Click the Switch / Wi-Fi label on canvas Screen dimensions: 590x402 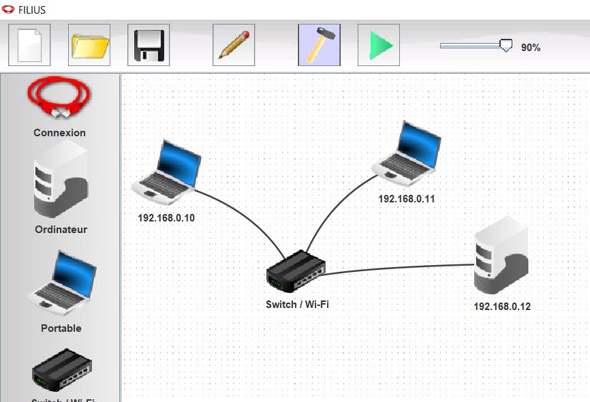[x=297, y=305]
